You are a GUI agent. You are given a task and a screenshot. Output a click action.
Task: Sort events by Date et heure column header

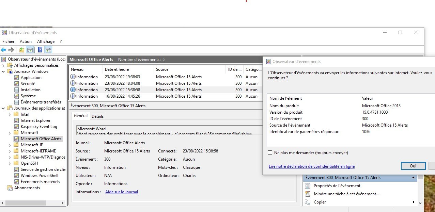pos(128,69)
